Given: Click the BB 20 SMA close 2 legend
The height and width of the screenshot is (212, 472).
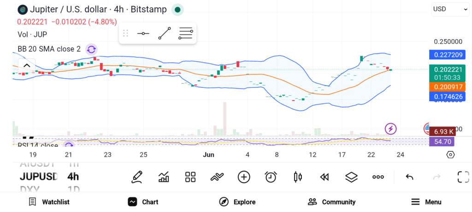Looking at the screenshot, I should point(49,49).
